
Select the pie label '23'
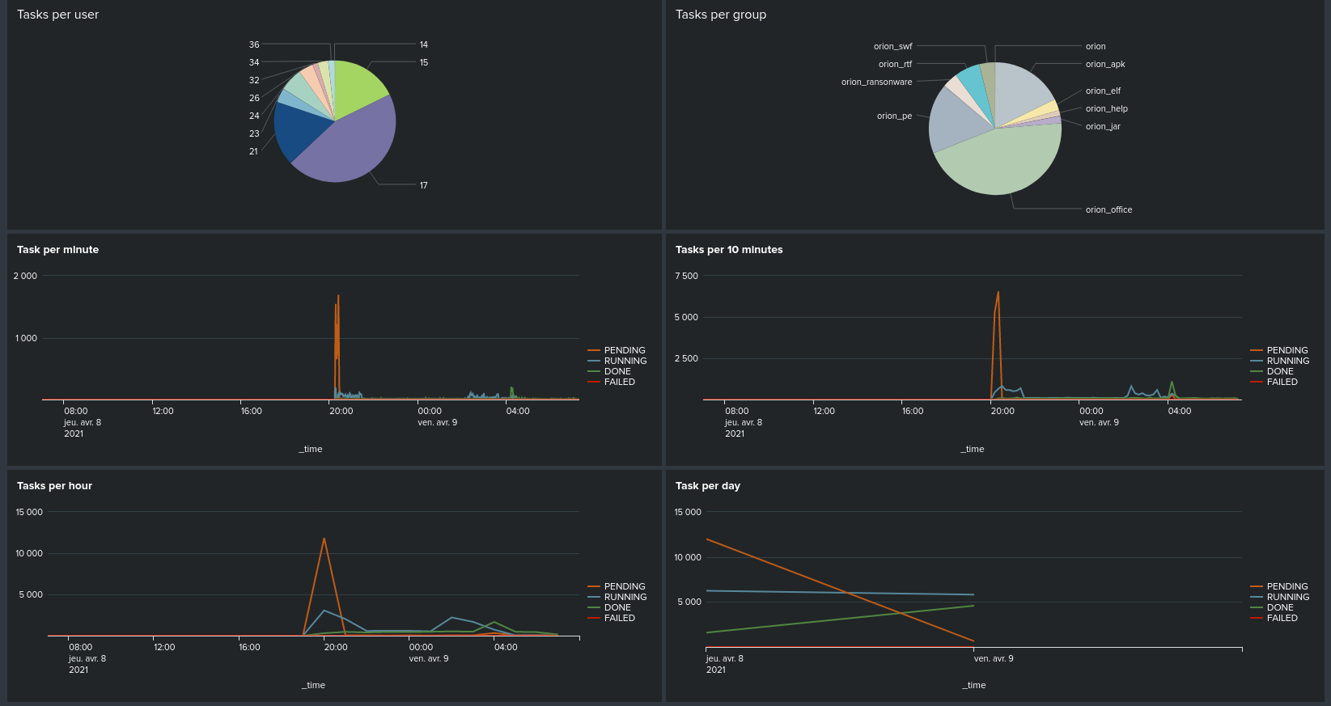click(x=254, y=133)
